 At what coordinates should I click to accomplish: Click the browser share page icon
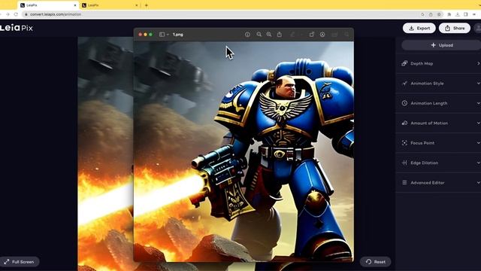431,14
